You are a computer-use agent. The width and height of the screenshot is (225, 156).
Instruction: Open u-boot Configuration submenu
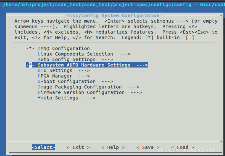[x=75, y=81]
